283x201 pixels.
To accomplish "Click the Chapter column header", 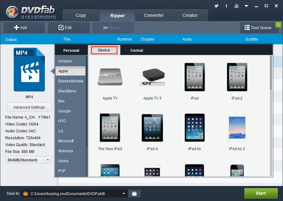I will pos(147,39).
